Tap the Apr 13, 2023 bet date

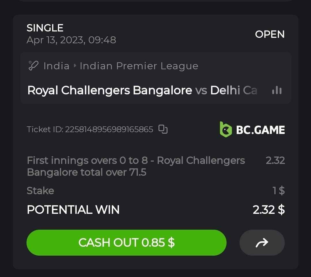(x=71, y=40)
